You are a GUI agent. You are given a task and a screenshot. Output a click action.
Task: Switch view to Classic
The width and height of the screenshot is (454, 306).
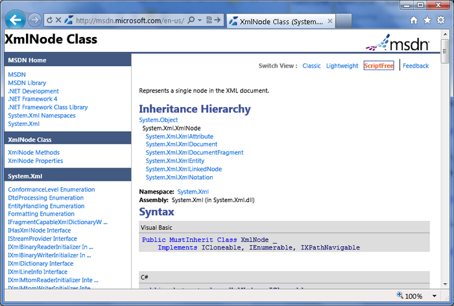311,66
